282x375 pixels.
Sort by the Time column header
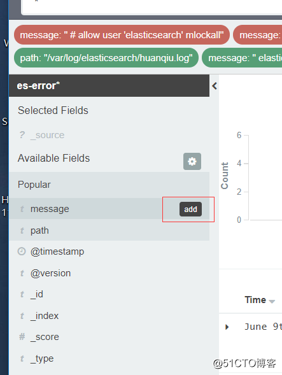click(x=260, y=300)
